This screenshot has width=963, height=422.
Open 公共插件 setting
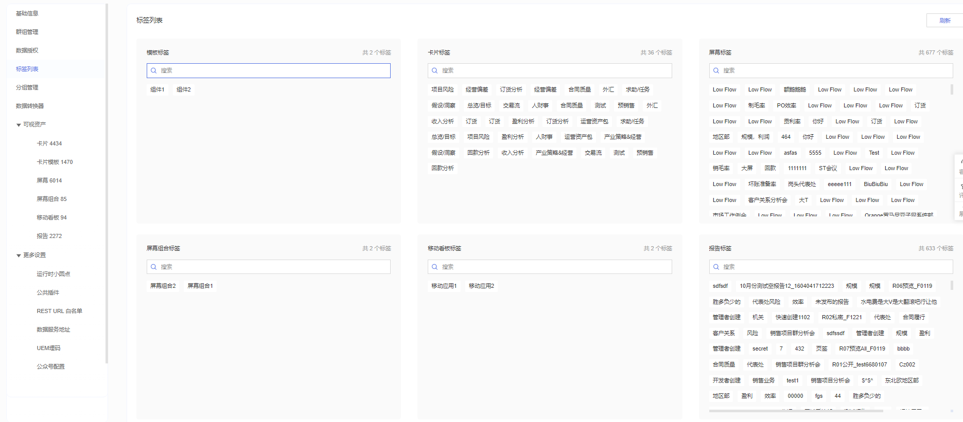click(x=48, y=292)
